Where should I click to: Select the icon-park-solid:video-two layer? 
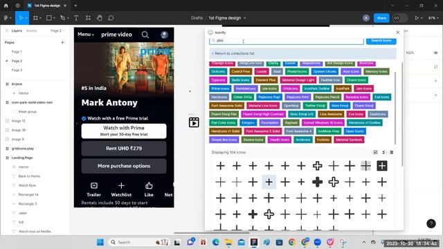[32, 102]
